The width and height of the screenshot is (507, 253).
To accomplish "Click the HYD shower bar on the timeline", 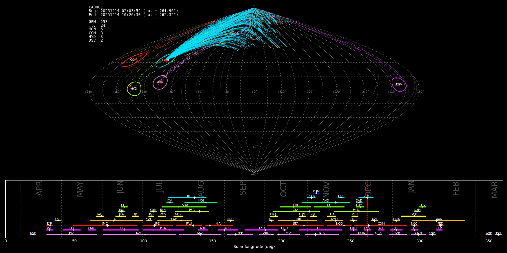I will (x=356, y=211).
